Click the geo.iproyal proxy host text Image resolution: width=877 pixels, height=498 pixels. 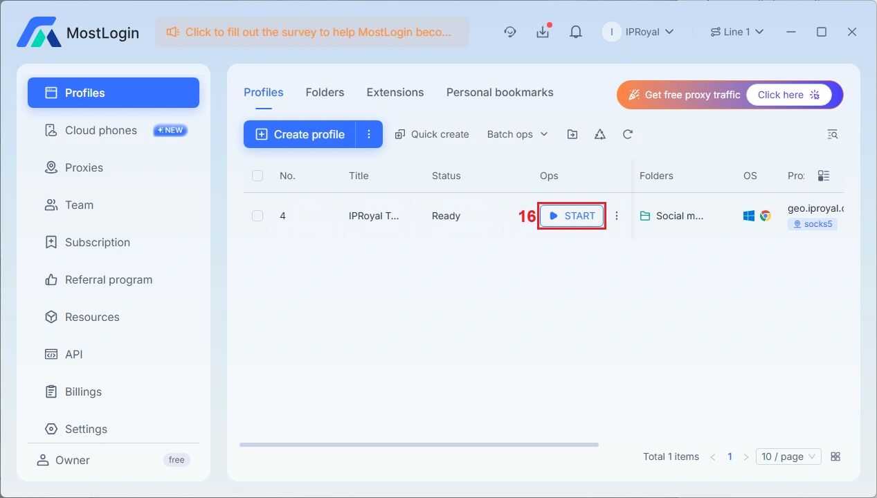(x=815, y=208)
